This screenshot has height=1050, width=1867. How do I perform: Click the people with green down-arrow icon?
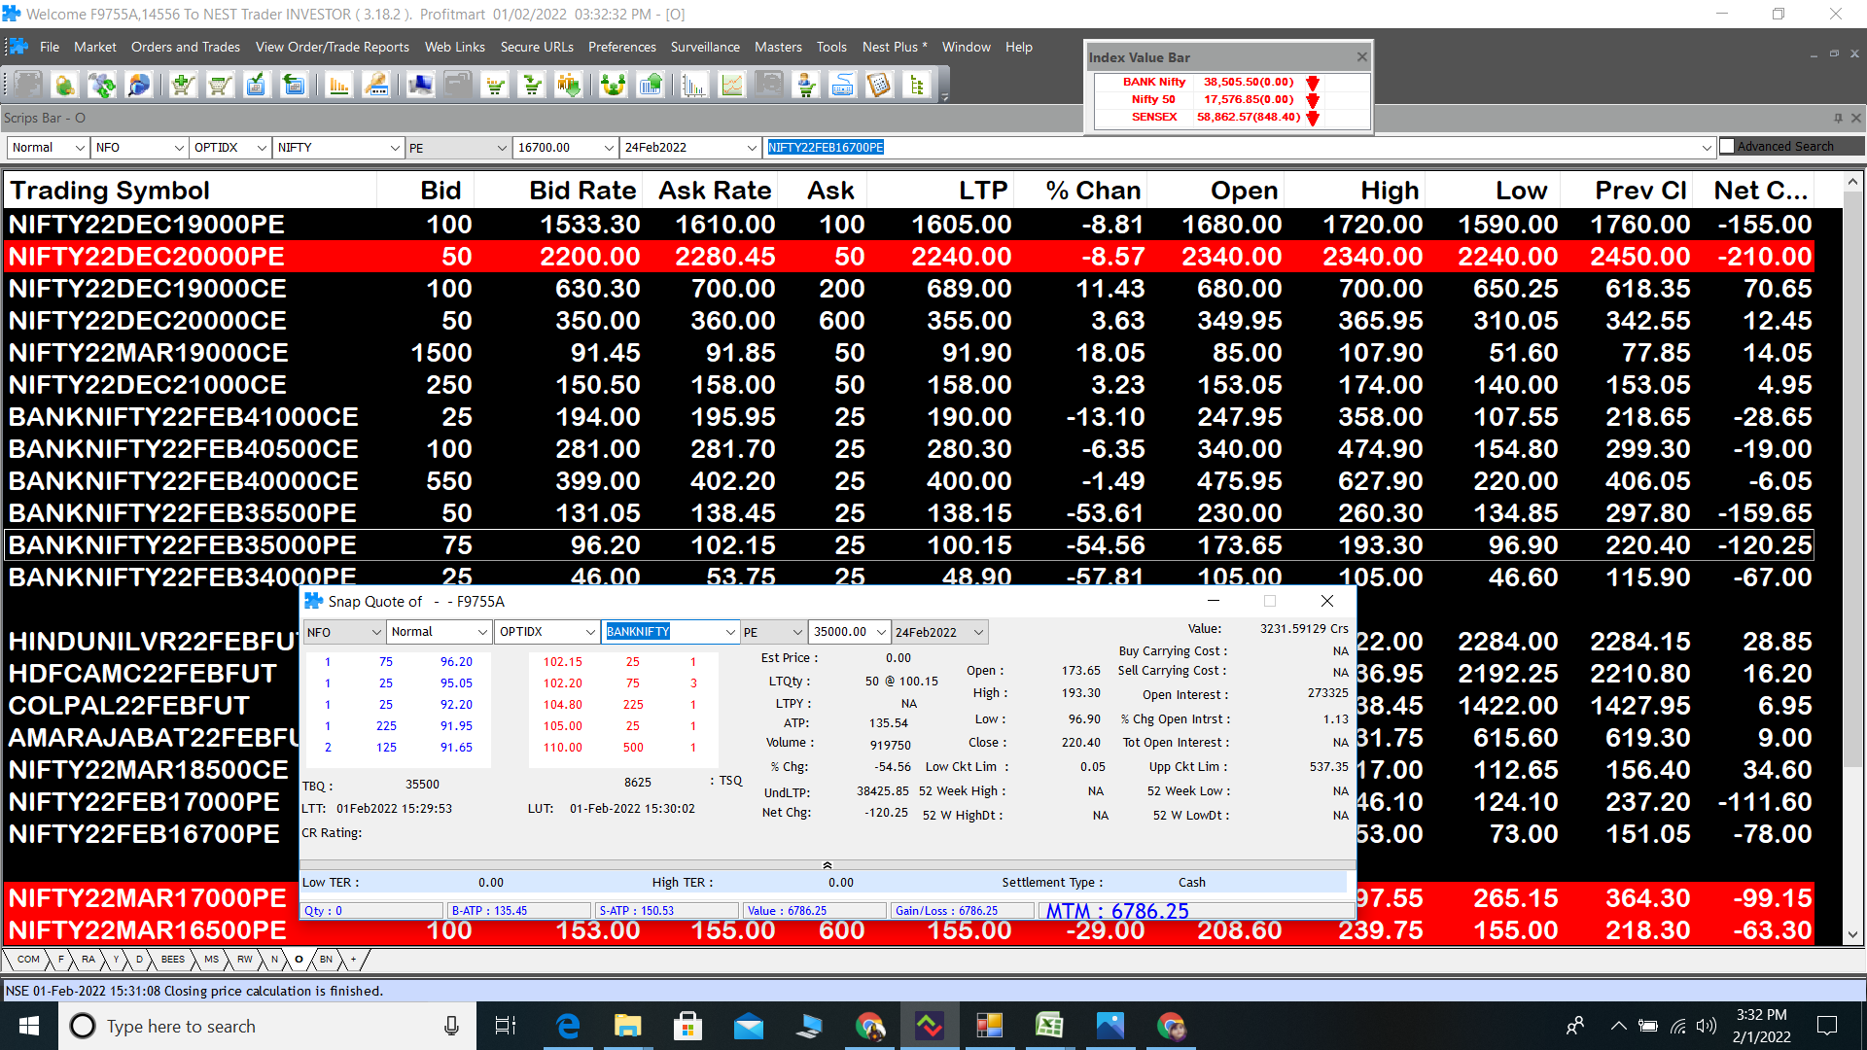click(570, 86)
